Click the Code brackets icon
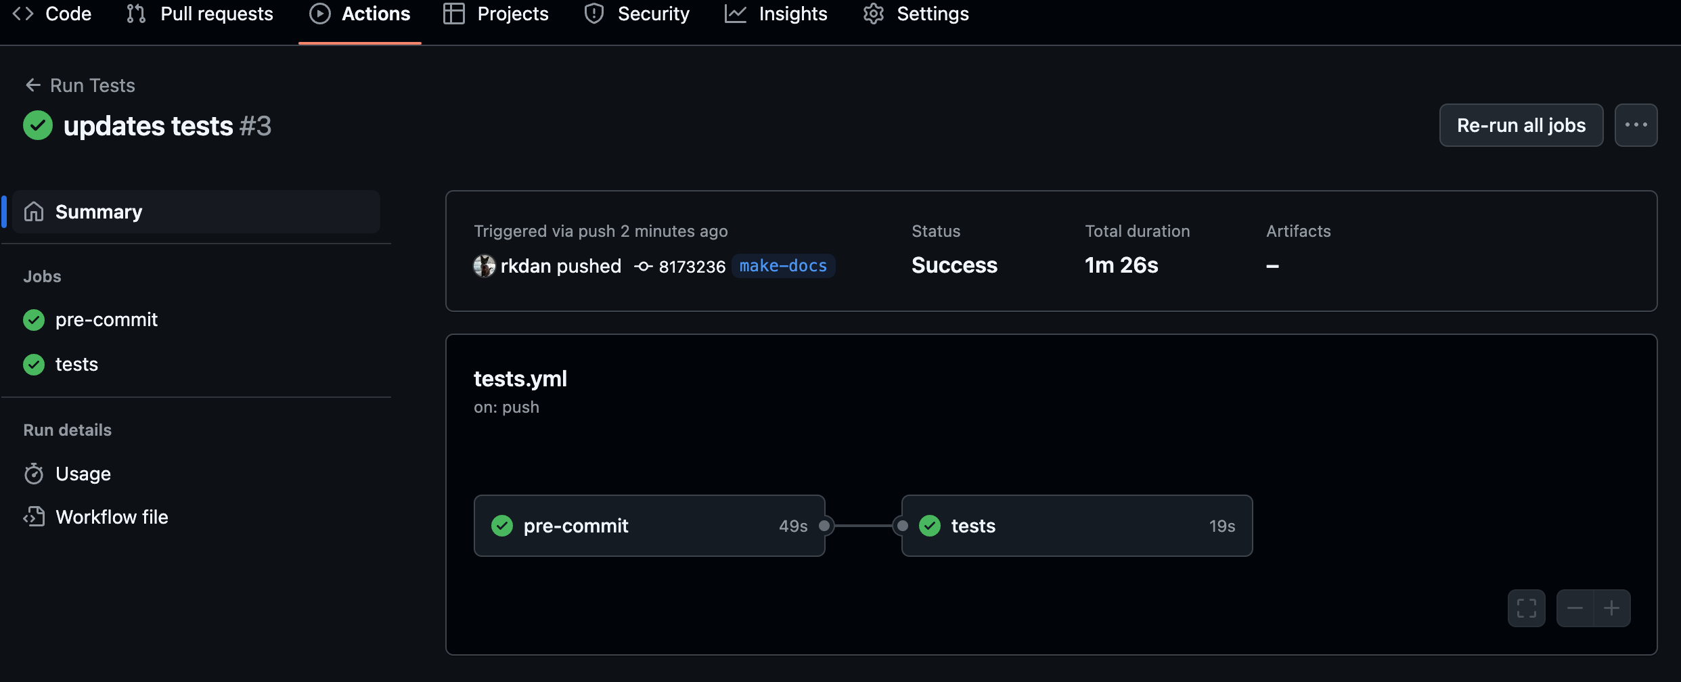Viewport: 1681px width, 682px height. (23, 14)
